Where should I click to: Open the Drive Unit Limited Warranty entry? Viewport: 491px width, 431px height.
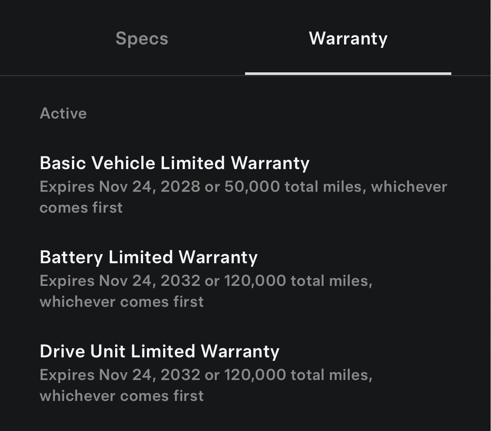[159, 351]
